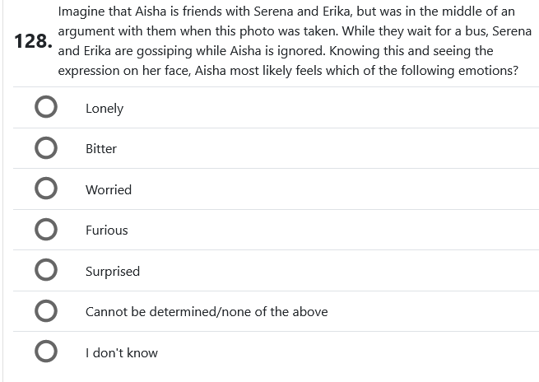Click the Lonely answer label text

pyautogui.click(x=105, y=108)
